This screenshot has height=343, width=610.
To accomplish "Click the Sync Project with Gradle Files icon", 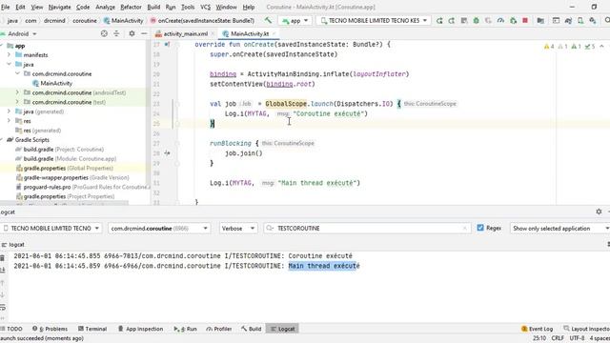I will [x=568, y=21].
